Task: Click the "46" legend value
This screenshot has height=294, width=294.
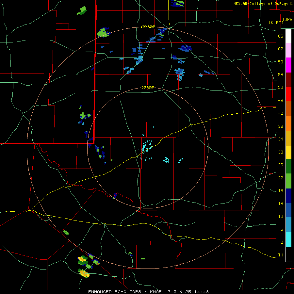Action: (281, 100)
